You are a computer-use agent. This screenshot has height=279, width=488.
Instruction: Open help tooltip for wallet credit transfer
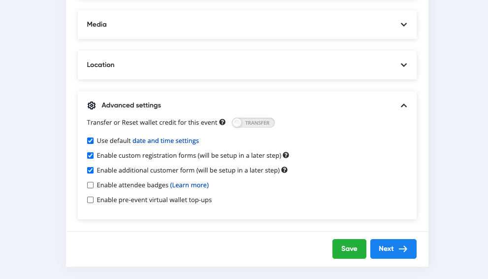pos(222,122)
